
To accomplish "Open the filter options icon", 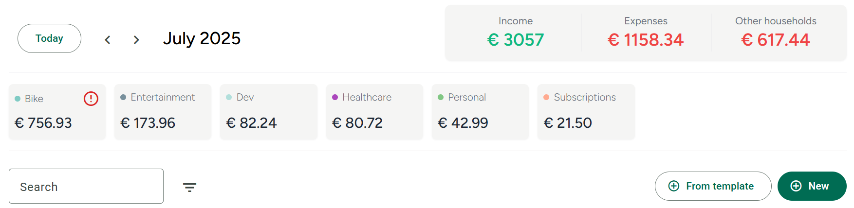I will [189, 187].
